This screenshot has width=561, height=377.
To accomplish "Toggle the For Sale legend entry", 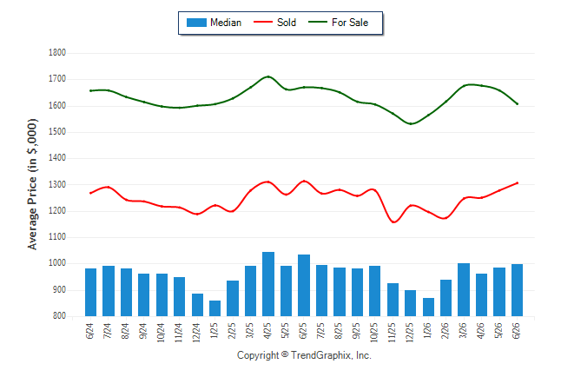I will tap(339, 23).
